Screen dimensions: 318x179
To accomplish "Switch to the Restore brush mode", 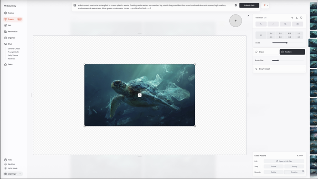I will pos(292,52).
